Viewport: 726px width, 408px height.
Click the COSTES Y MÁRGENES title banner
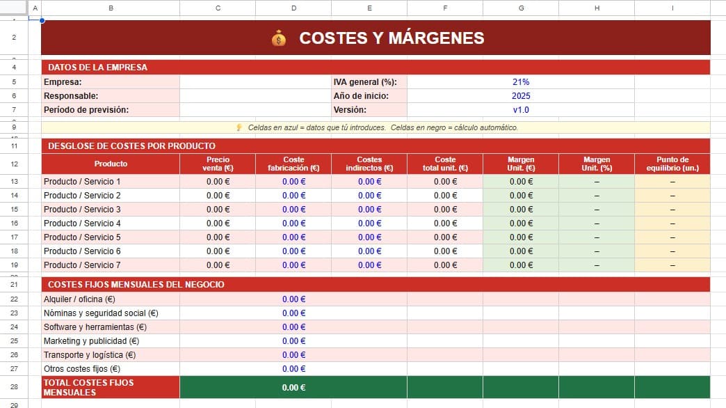[376, 38]
